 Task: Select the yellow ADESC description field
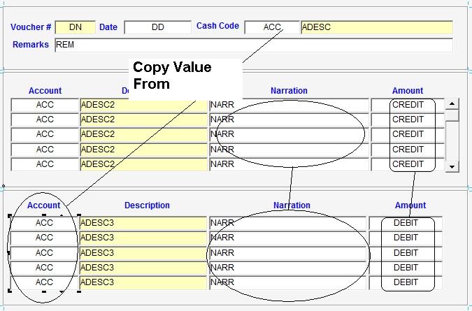coord(377,27)
